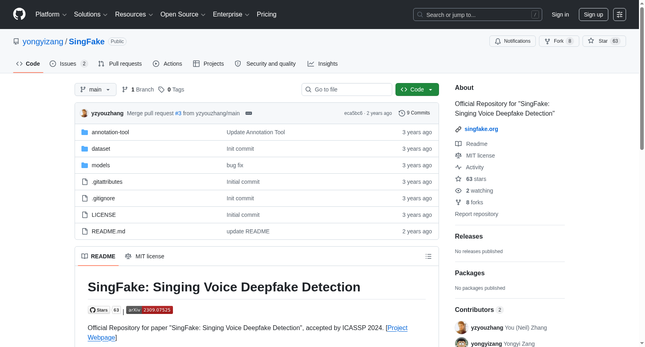Click the scale icon beside MIT license

click(x=458, y=156)
